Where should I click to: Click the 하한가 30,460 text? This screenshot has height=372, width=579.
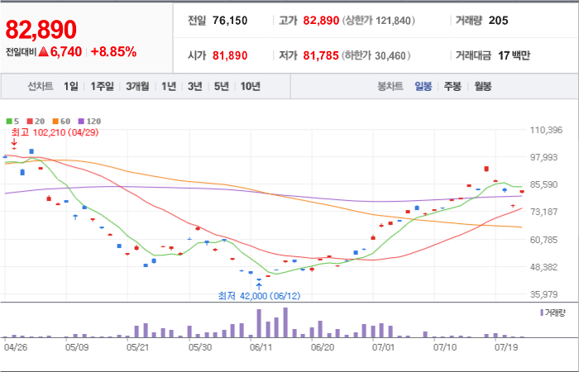(376, 55)
